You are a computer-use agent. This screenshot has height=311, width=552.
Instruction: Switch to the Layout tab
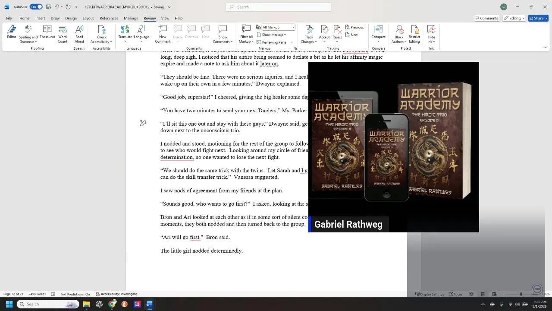point(88,18)
